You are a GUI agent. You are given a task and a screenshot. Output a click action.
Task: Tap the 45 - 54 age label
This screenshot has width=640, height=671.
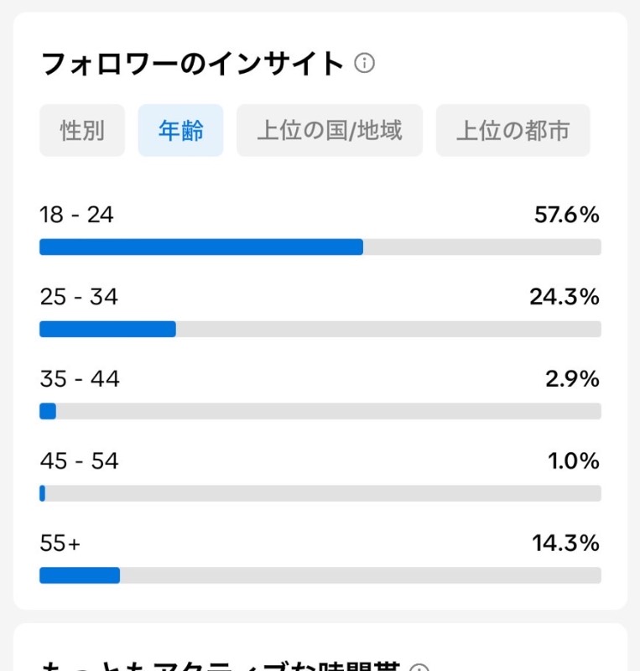pos(79,460)
